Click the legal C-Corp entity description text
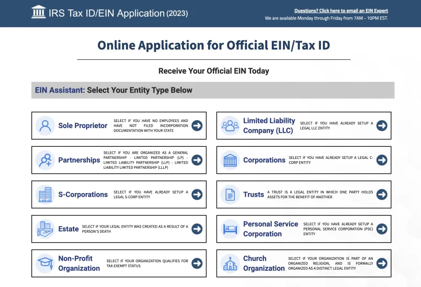 point(331,160)
